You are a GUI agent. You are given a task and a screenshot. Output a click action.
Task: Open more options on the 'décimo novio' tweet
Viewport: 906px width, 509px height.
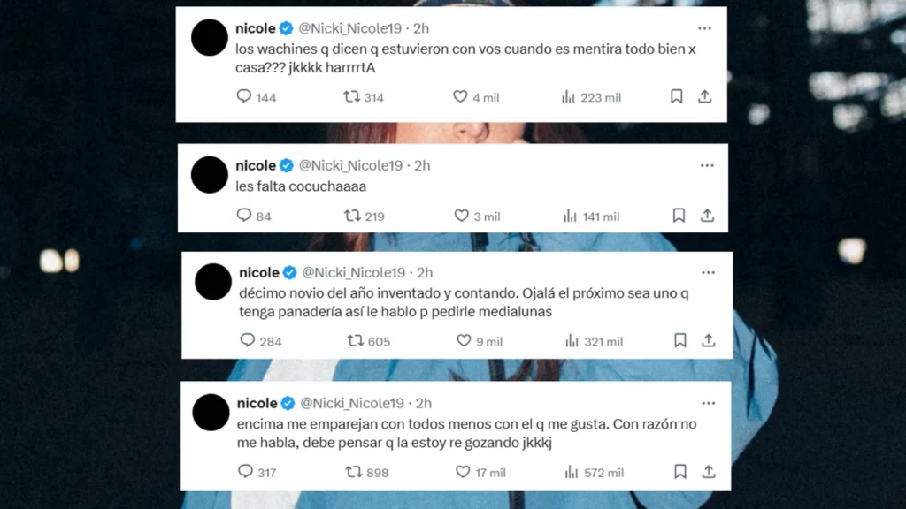coord(709,272)
